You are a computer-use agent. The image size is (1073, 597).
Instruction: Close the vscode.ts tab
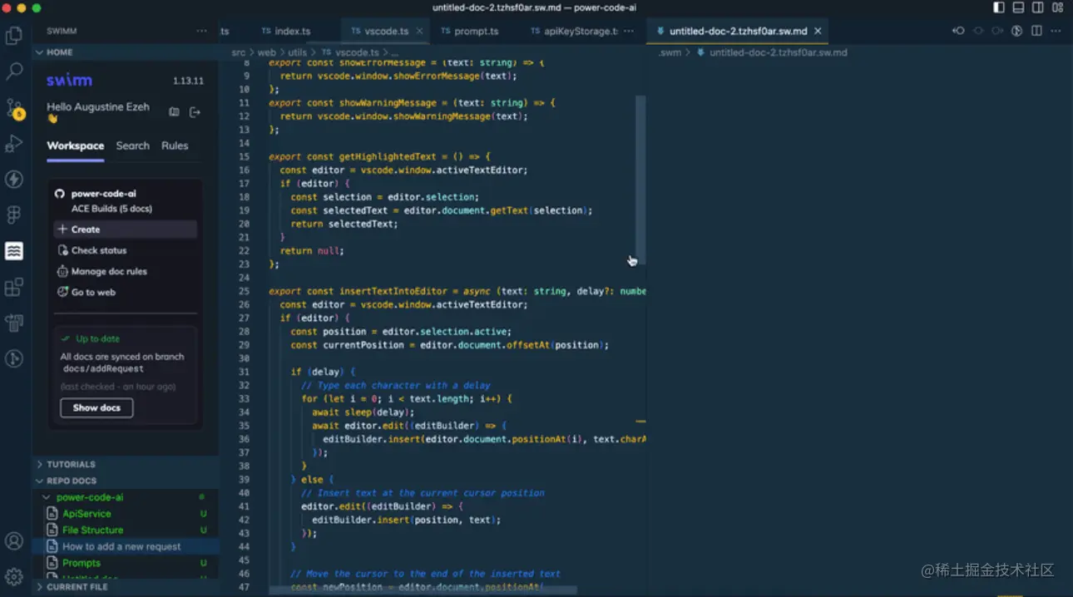pos(420,31)
